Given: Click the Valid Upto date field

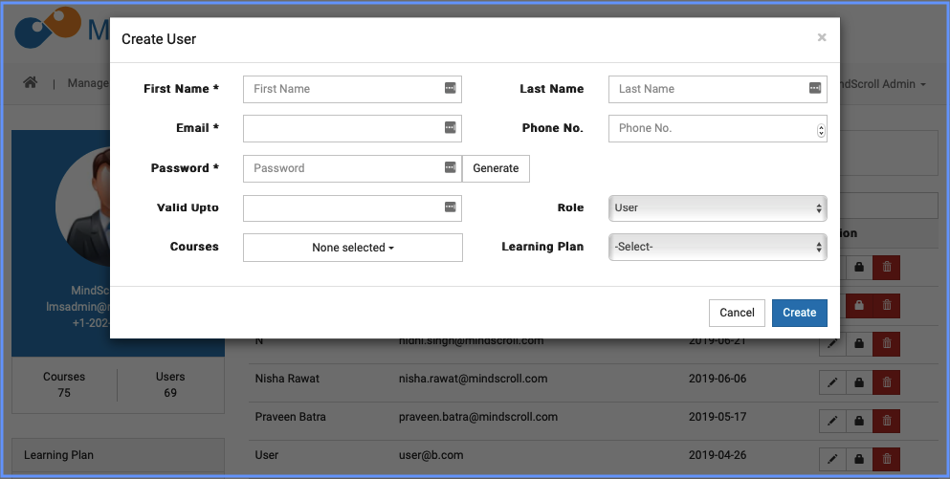Looking at the screenshot, I should [352, 207].
